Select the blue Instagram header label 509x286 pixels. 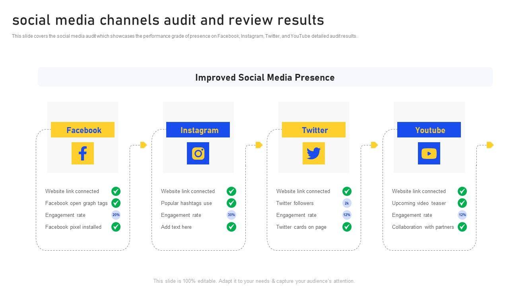198,130
